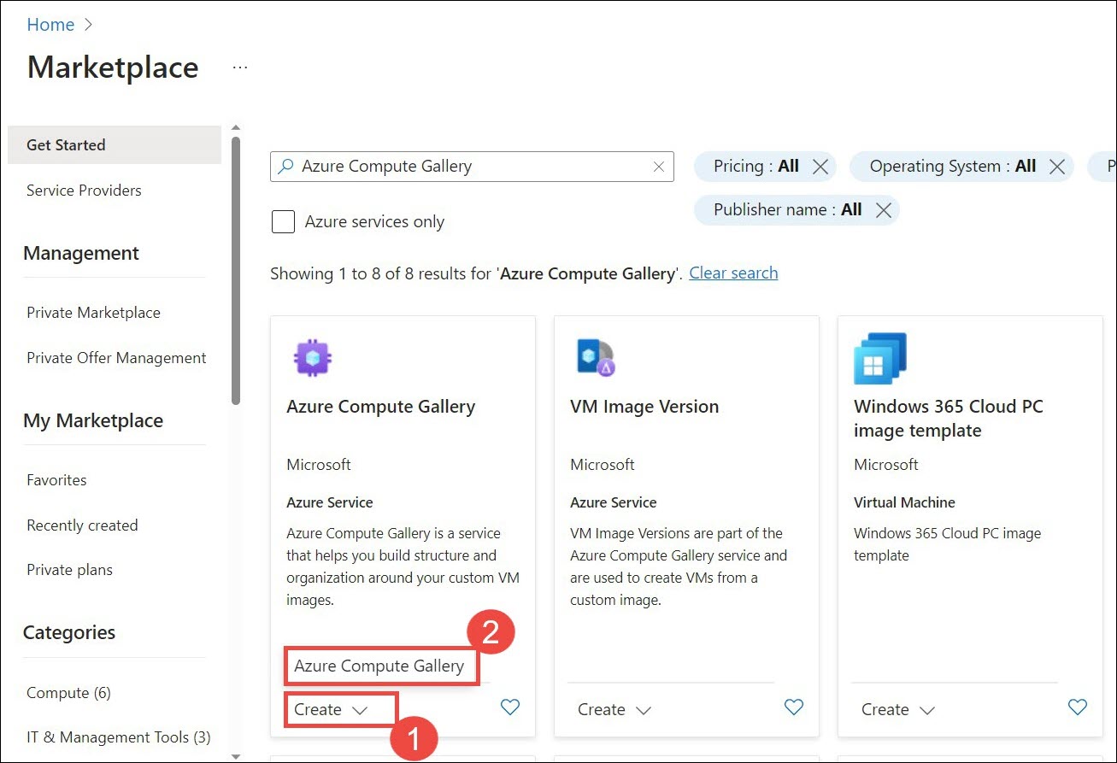Click the VM Image Version product icon
This screenshot has width=1117, height=763.
coord(596,357)
